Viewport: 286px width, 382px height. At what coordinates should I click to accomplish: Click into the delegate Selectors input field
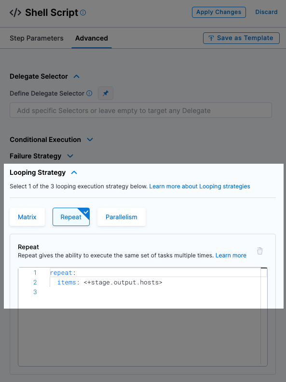click(141, 111)
